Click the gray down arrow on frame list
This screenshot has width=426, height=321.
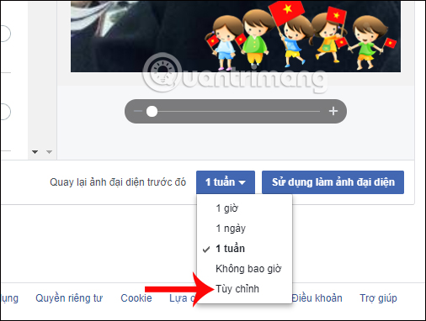pyautogui.click(x=49, y=152)
